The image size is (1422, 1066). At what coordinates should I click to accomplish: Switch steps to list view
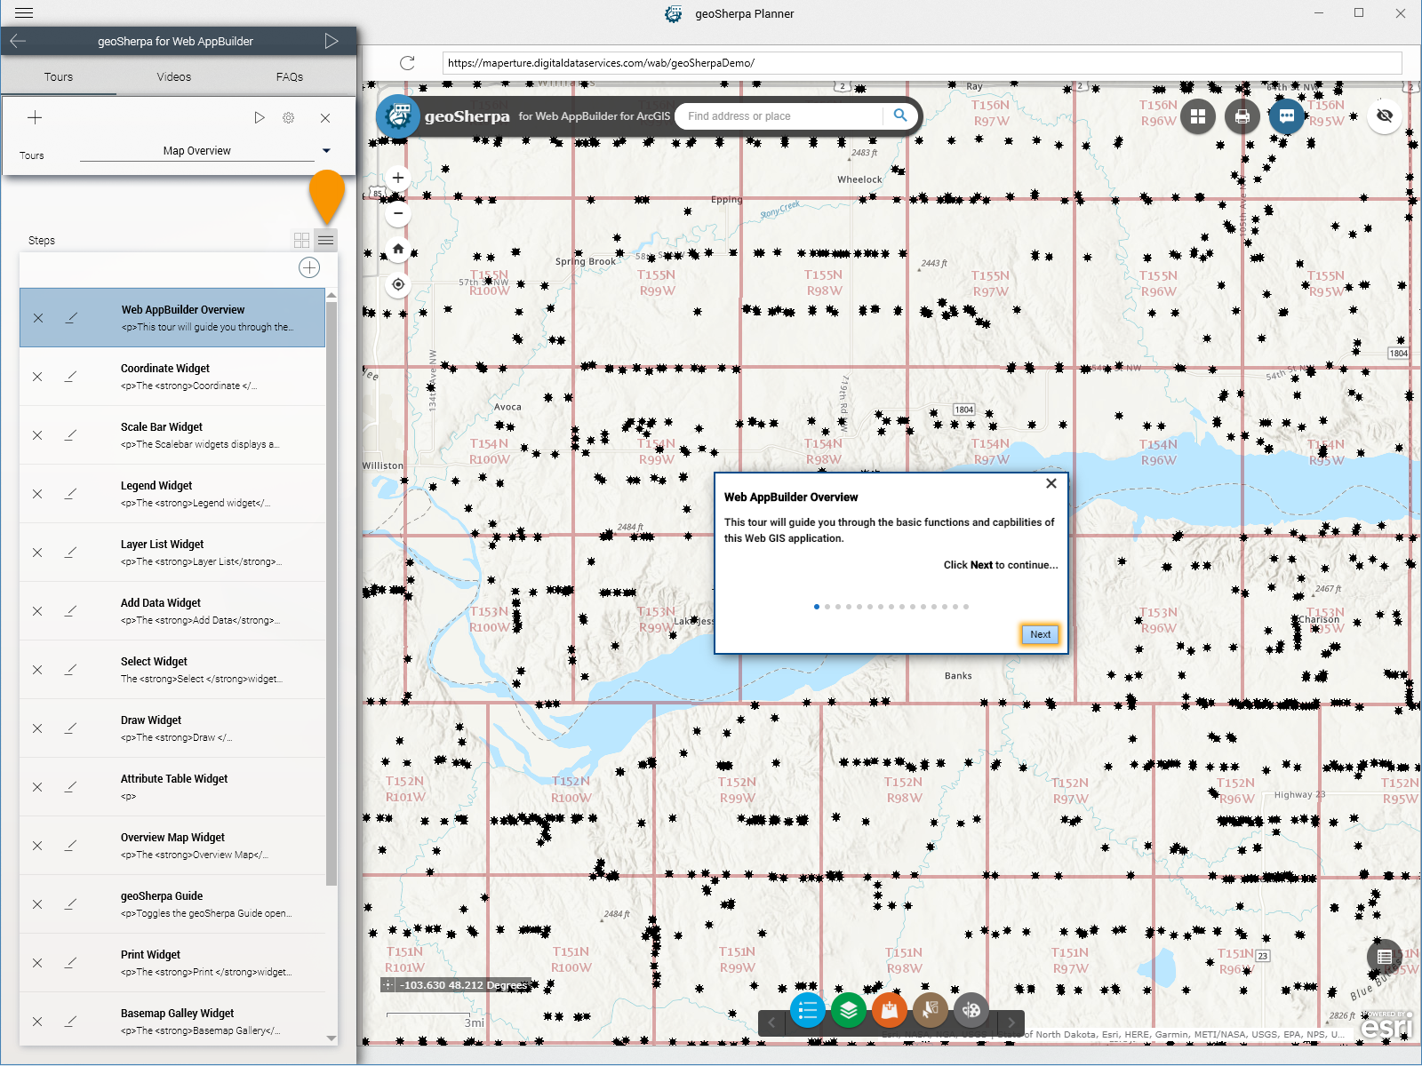pyautogui.click(x=326, y=241)
